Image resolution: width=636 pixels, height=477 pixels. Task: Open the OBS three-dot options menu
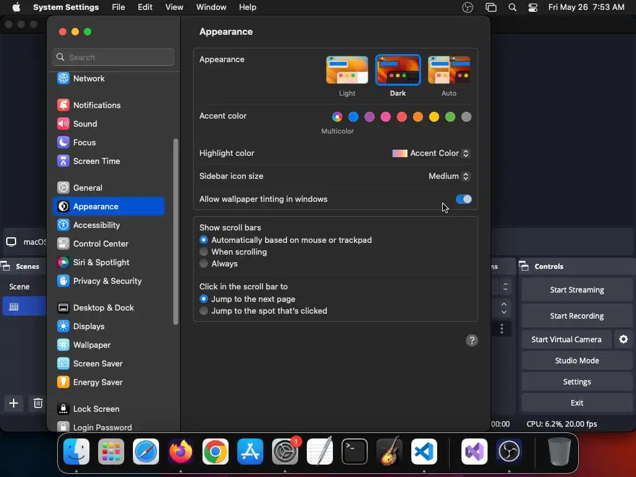(502, 329)
